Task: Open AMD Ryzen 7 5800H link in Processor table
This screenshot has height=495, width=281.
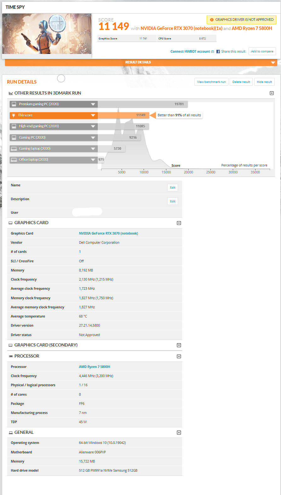Action: (95, 367)
